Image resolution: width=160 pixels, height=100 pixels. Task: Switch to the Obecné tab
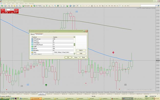tap(33, 34)
